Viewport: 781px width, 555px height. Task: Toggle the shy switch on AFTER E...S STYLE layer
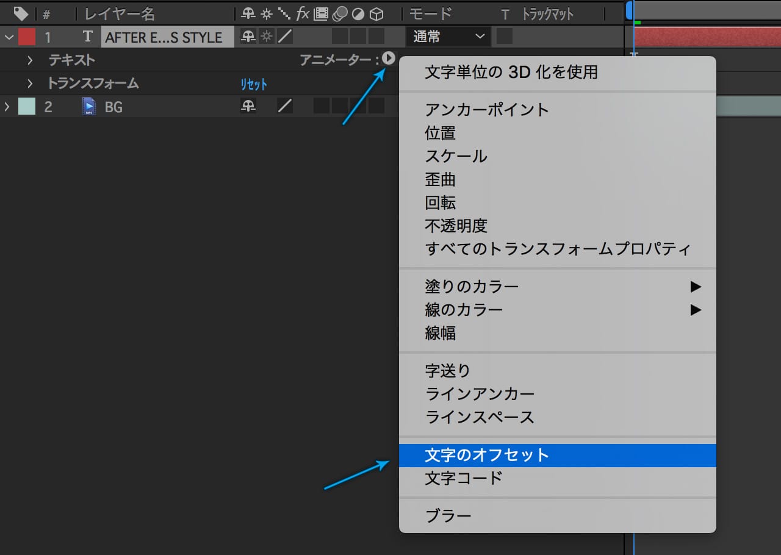pos(248,37)
